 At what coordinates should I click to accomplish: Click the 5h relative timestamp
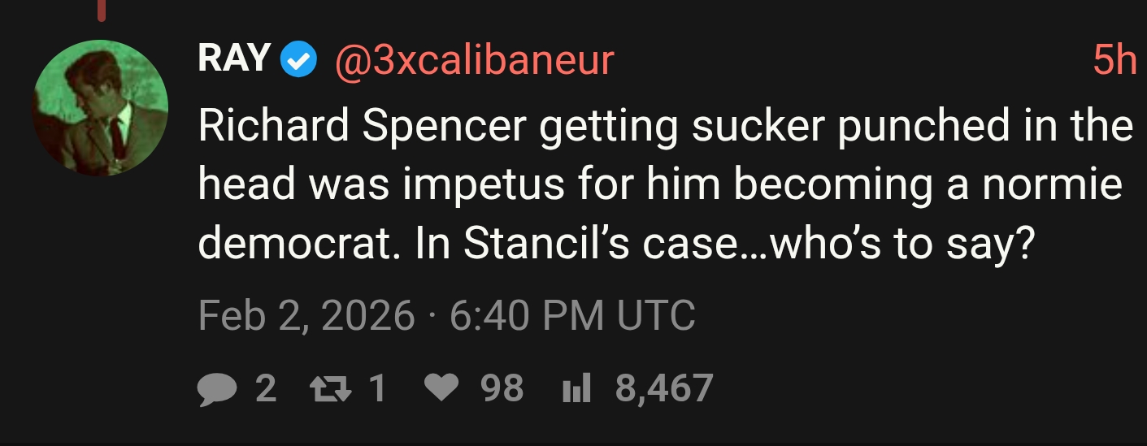pyautogui.click(x=1114, y=60)
